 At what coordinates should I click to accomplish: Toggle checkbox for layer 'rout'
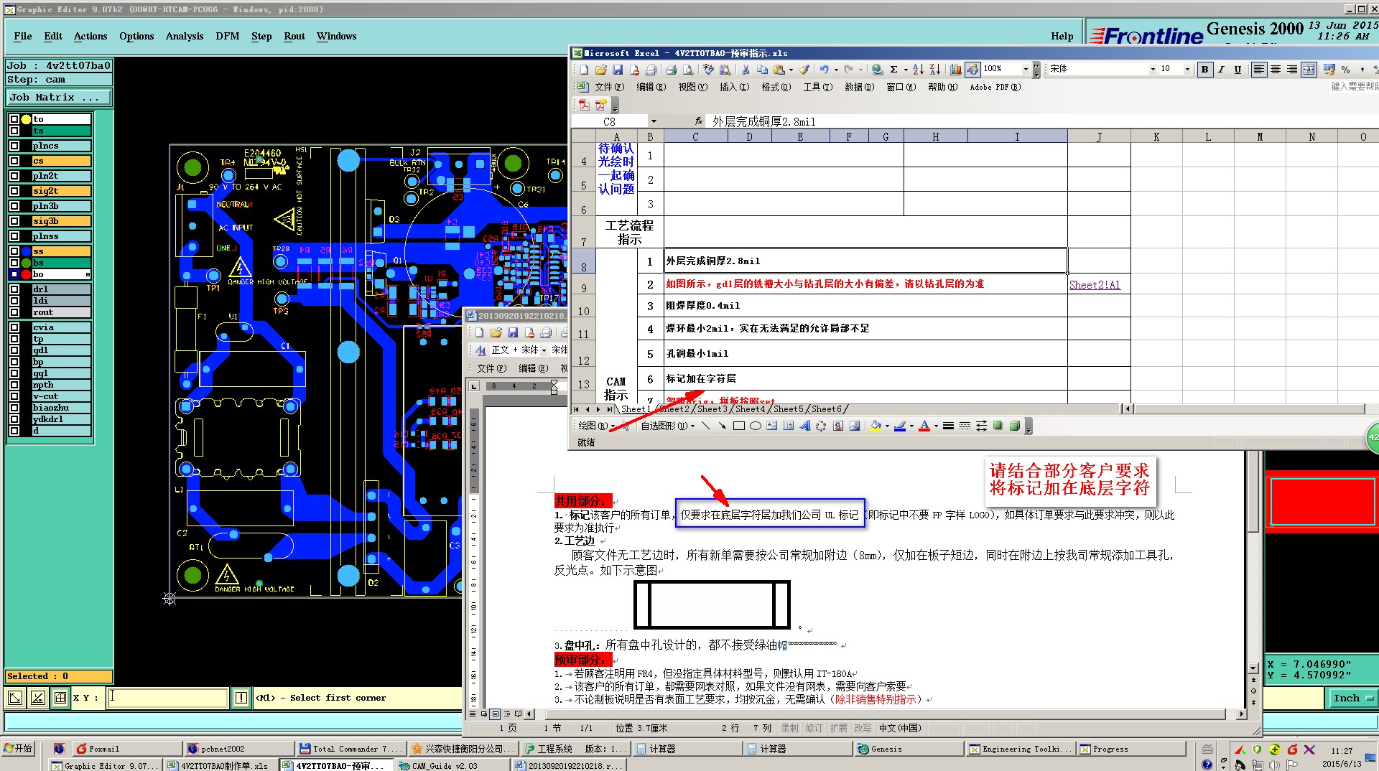[14, 312]
